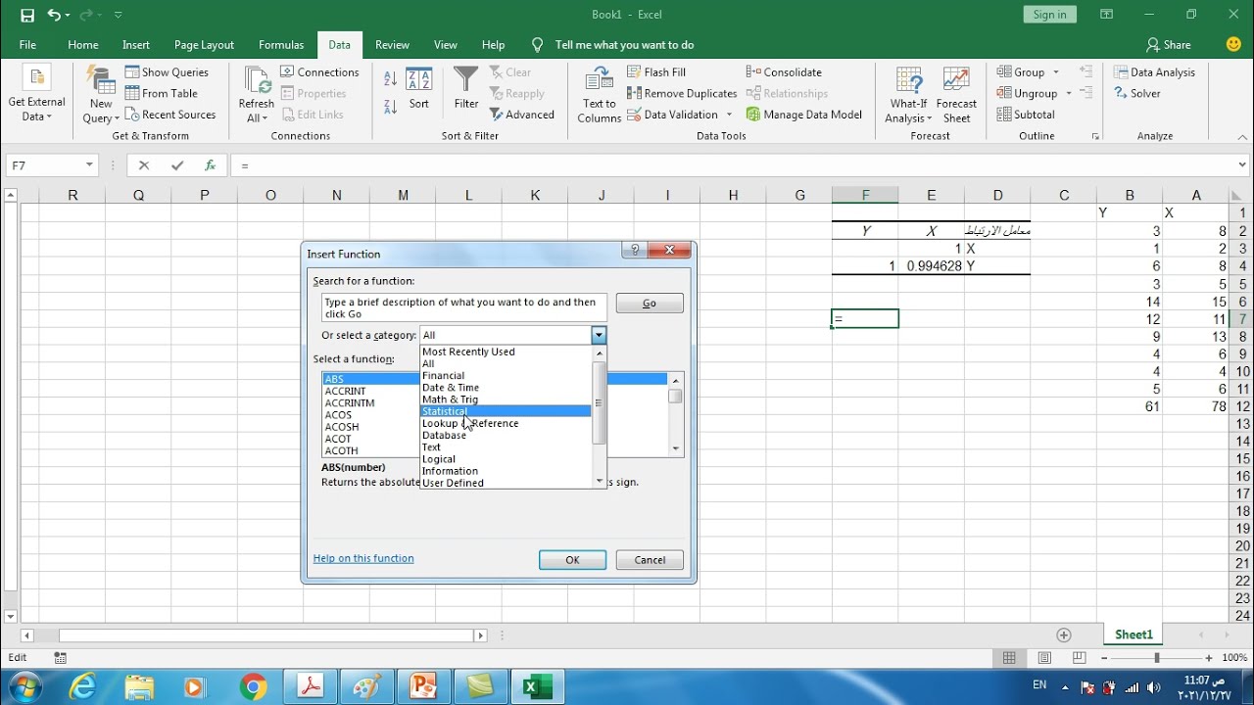Screen dimensions: 1254x705
Task: Open Connections in the ribbon
Action: pyautogui.click(x=320, y=72)
